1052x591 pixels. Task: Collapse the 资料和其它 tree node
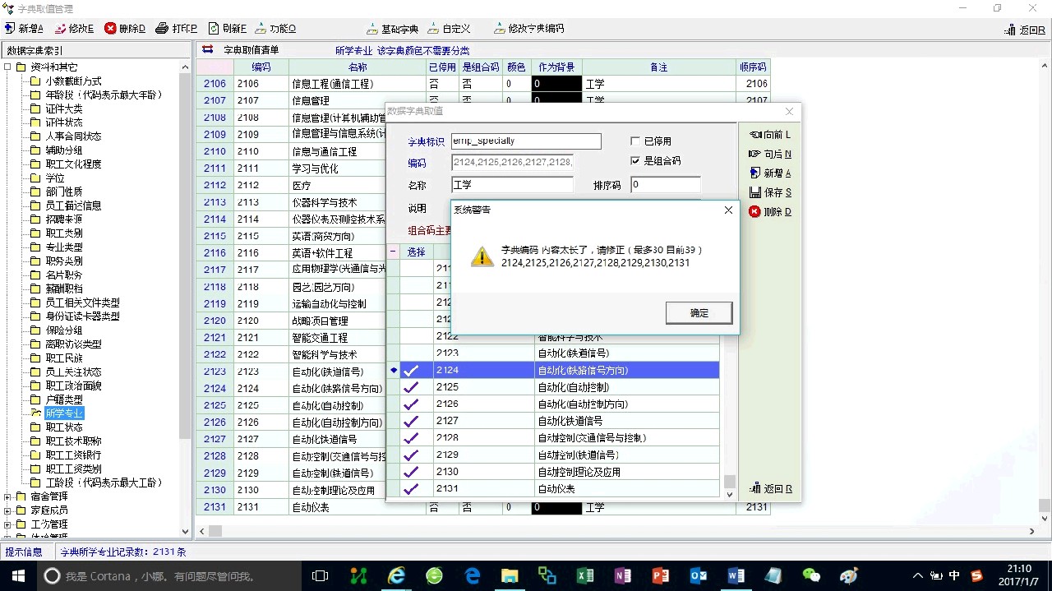8,67
